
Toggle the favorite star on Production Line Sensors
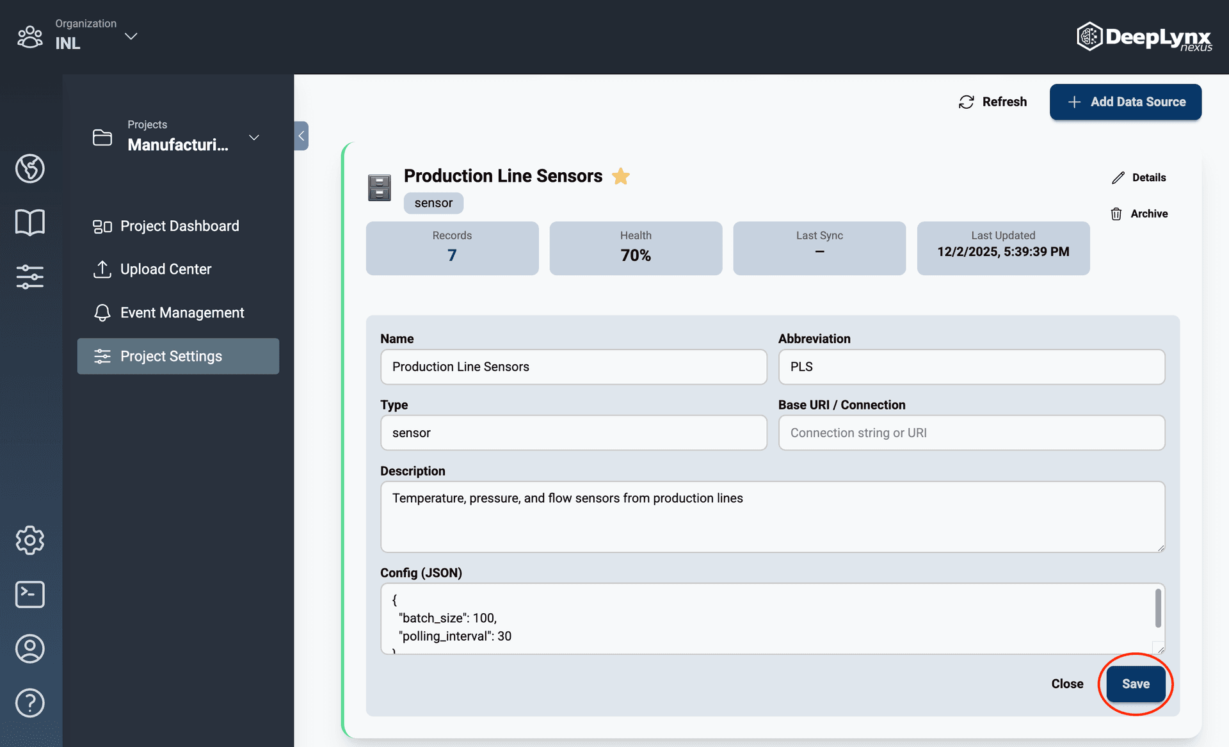click(620, 176)
